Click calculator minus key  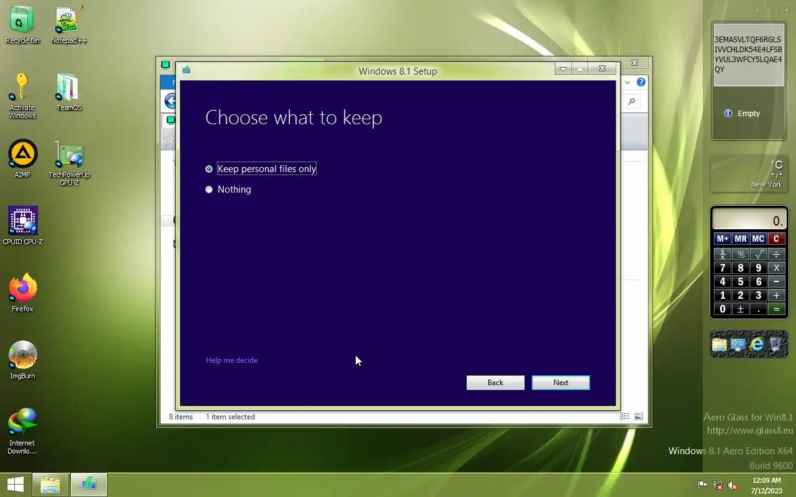click(x=776, y=281)
